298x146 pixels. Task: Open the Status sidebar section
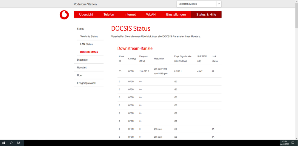(81, 29)
